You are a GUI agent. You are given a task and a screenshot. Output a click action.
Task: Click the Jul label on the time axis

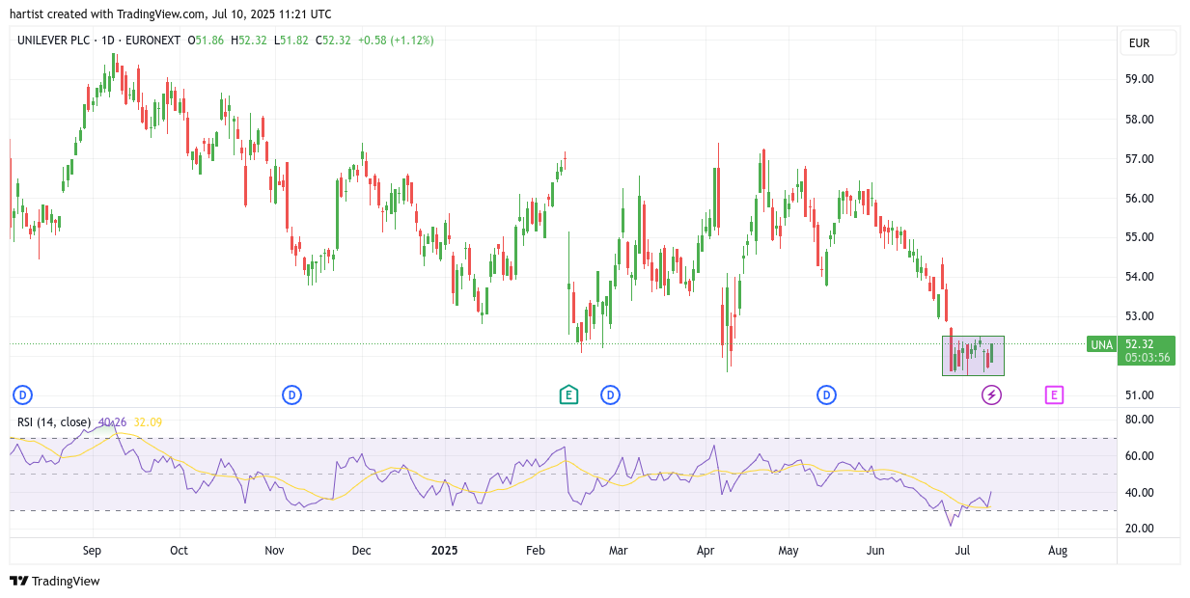(x=962, y=551)
